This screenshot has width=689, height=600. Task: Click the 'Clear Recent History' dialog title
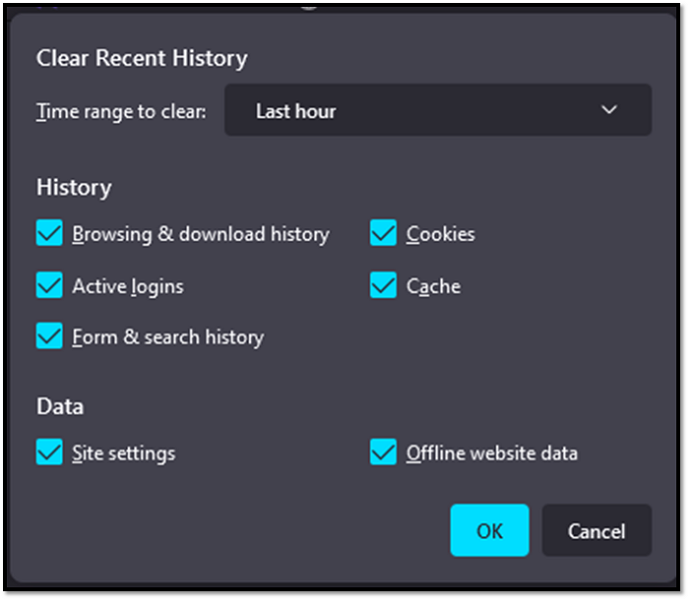142,58
